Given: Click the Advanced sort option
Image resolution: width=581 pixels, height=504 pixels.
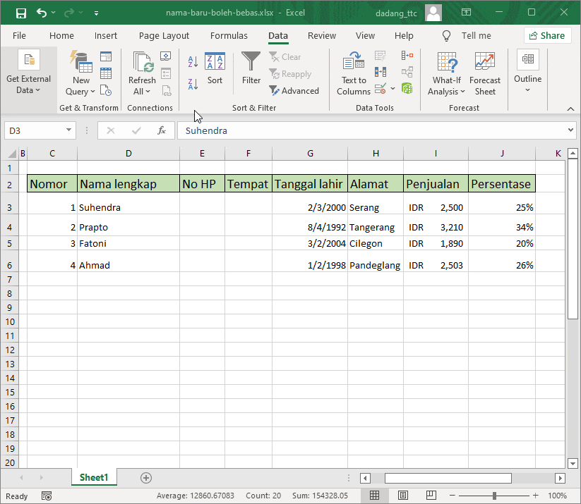Looking at the screenshot, I should [295, 90].
